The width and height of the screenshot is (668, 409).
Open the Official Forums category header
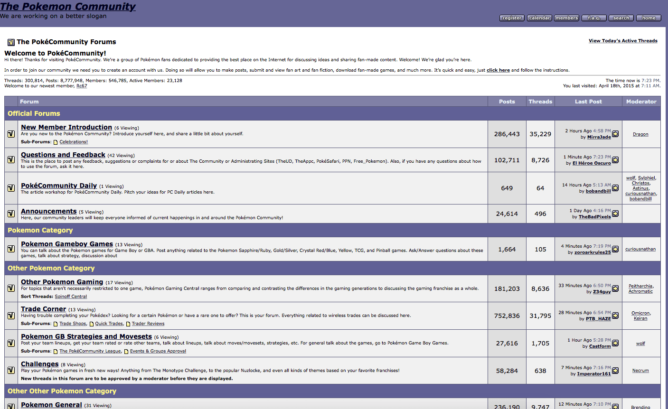[34, 113]
